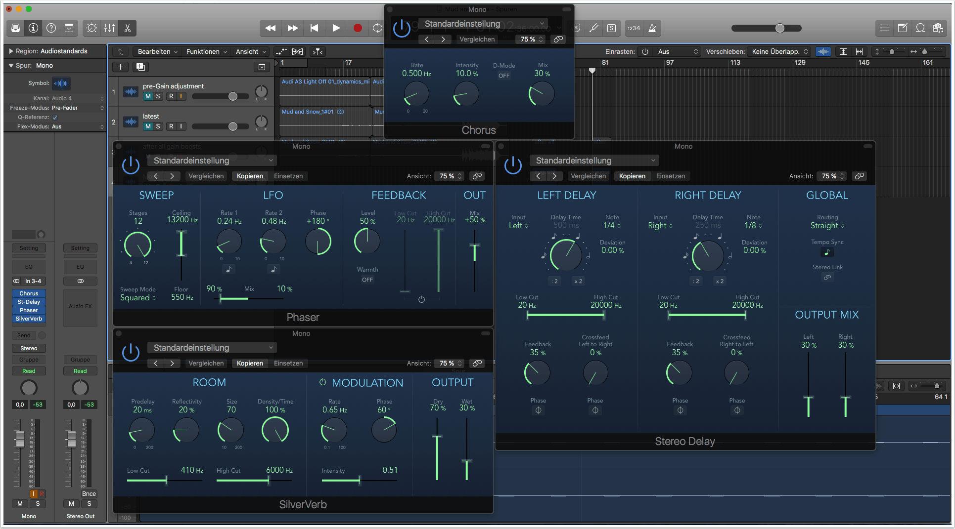Open the SilverVerb Standardeinstellung preset dropdown
Image resolution: width=955 pixels, height=529 pixels.
click(x=212, y=348)
